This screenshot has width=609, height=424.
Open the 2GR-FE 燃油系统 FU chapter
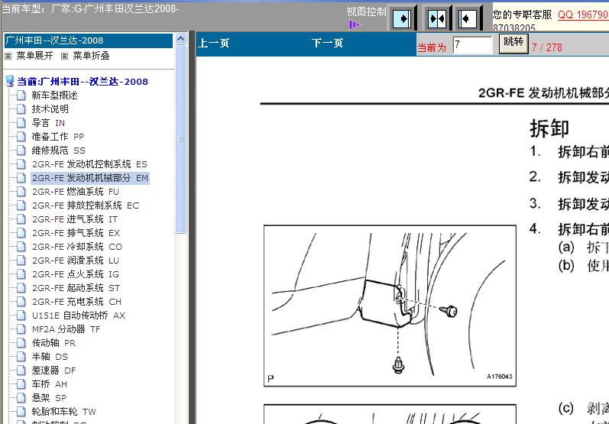tap(76, 192)
